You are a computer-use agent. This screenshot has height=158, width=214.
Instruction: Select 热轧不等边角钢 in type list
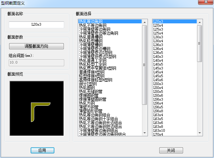coord(110,25)
